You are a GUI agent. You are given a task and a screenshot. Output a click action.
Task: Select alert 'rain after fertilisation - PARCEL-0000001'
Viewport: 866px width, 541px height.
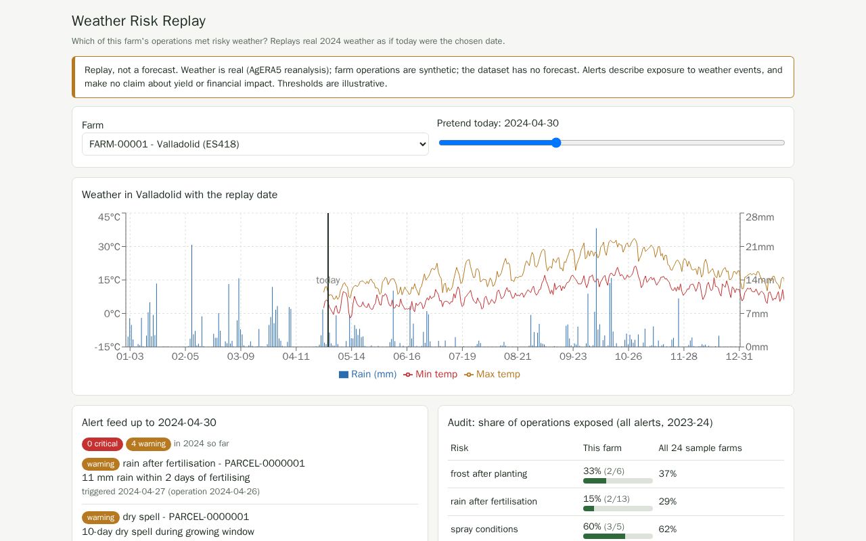214,464
